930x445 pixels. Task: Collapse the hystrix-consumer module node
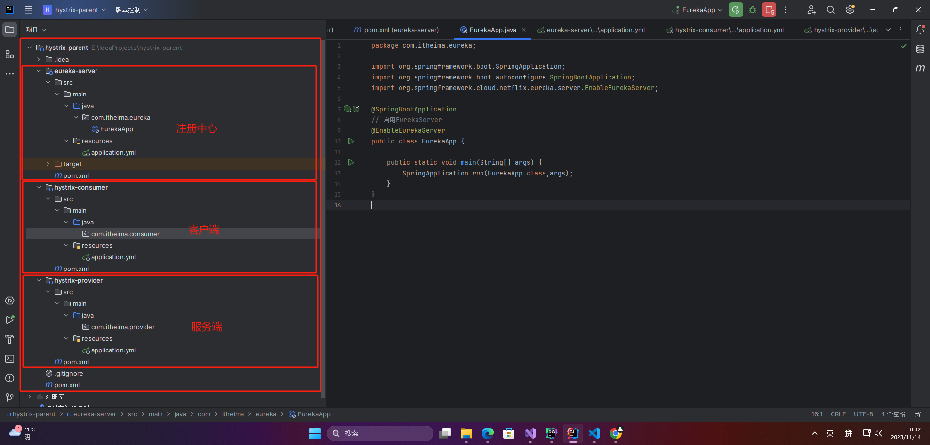pyautogui.click(x=39, y=187)
